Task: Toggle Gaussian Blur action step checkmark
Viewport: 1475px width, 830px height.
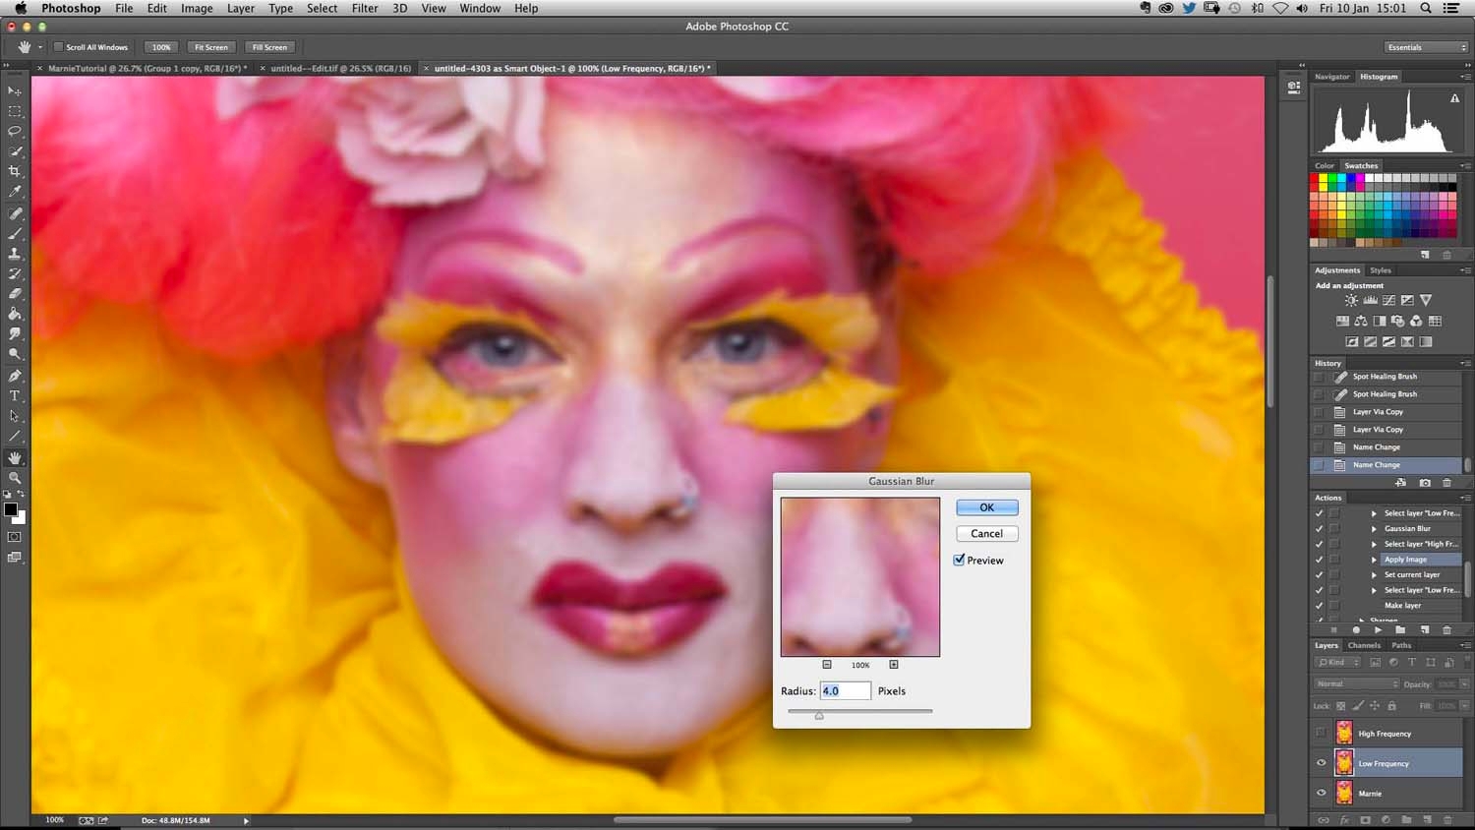Action: point(1319,528)
